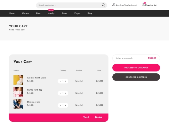Viewport: 169px width, 127px height.
Task: Open the Animal Print Dress product name
Action: click(37, 78)
